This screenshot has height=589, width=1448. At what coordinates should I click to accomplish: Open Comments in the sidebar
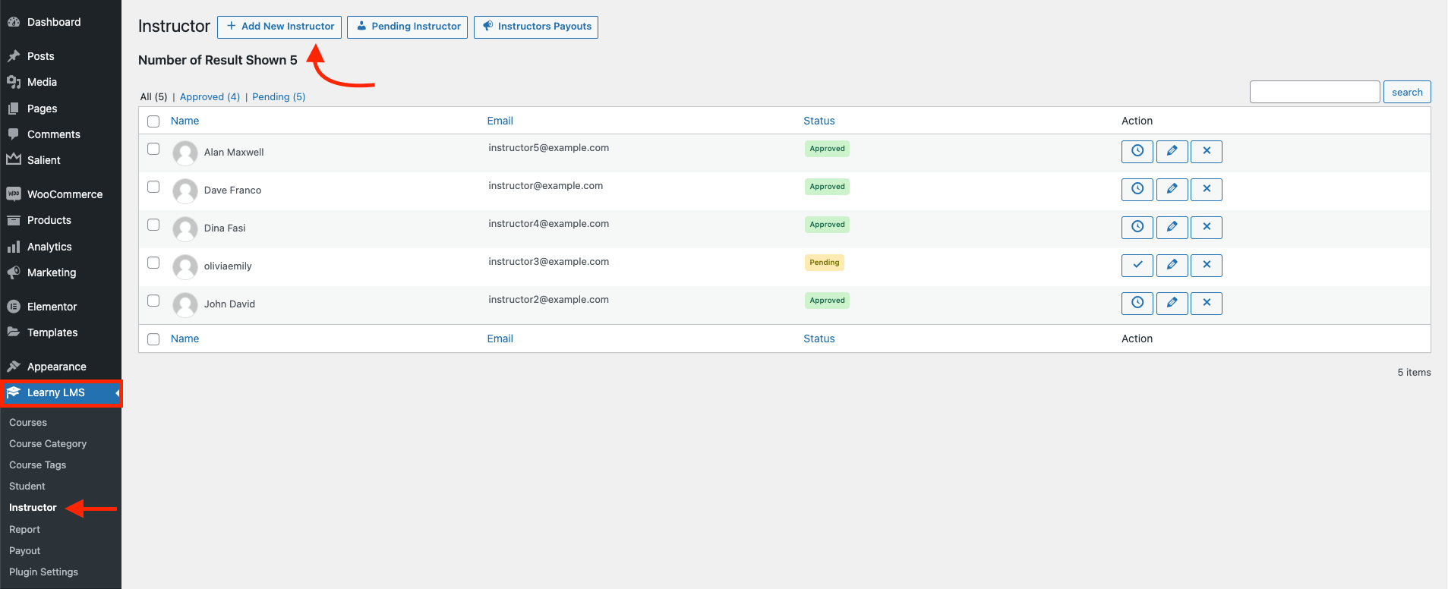(61, 134)
